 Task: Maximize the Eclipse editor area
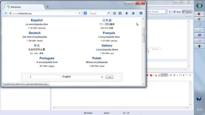190,17
